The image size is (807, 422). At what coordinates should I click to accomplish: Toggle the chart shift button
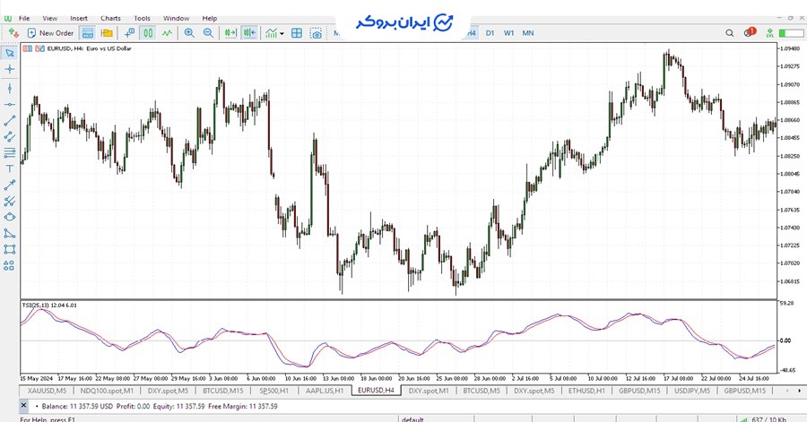coord(249,33)
